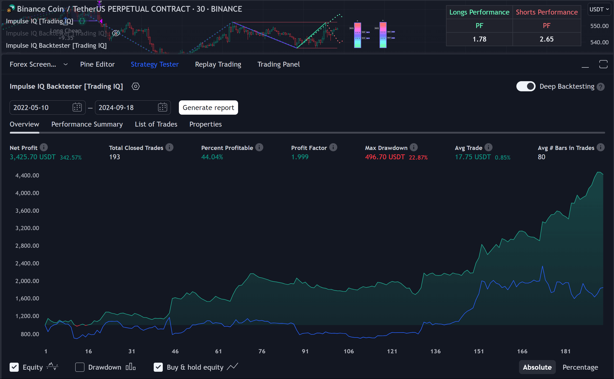Click the longs PF value 1.78
The width and height of the screenshot is (614, 379).
[479, 39]
